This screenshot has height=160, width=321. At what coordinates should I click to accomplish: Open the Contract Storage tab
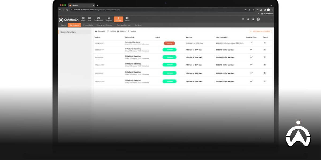(x=124, y=25)
